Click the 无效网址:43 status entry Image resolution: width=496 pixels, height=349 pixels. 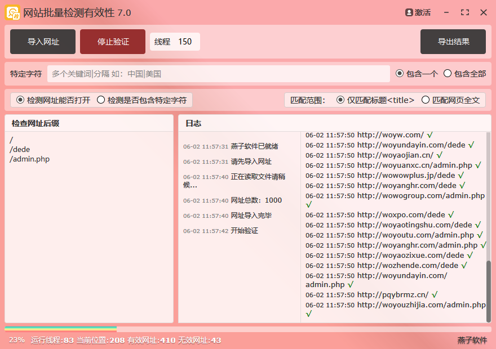pos(200,341)
